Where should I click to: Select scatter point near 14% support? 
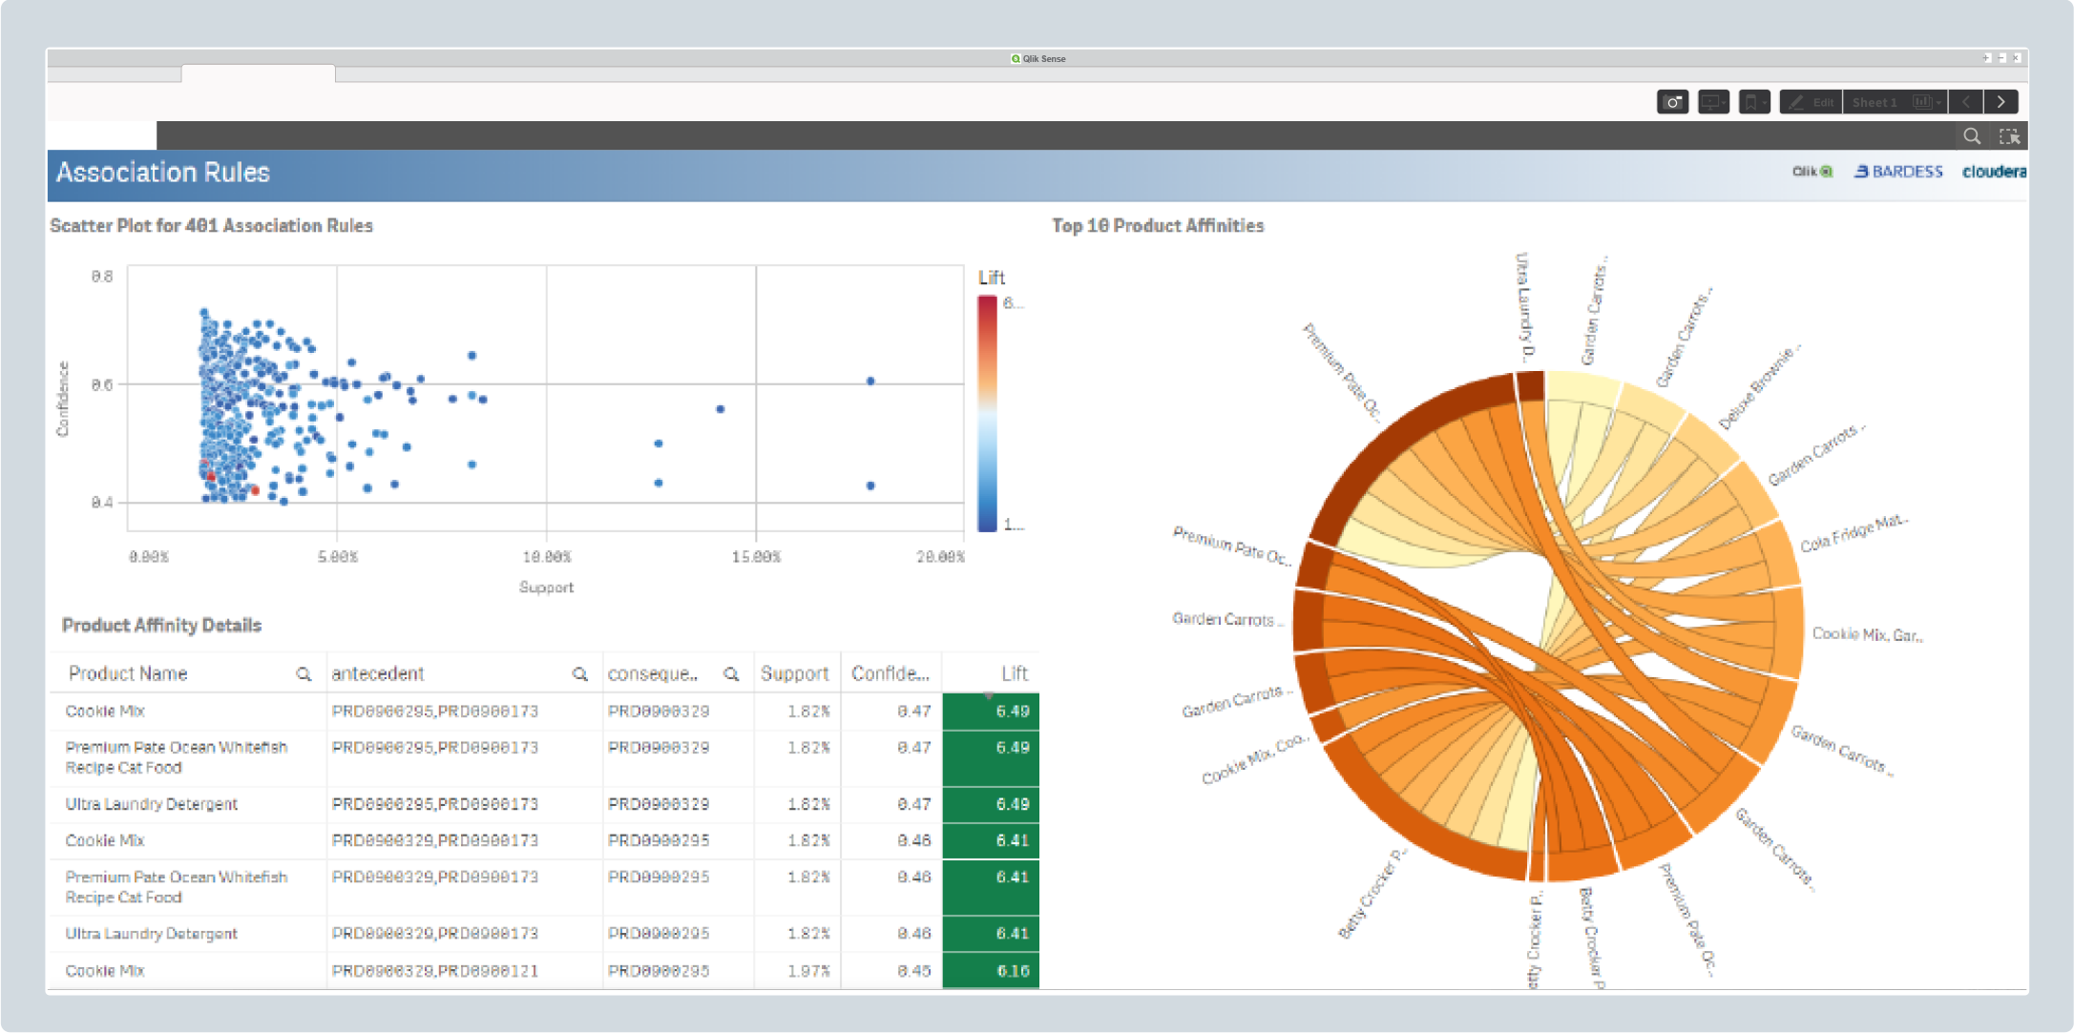point(721,409)
